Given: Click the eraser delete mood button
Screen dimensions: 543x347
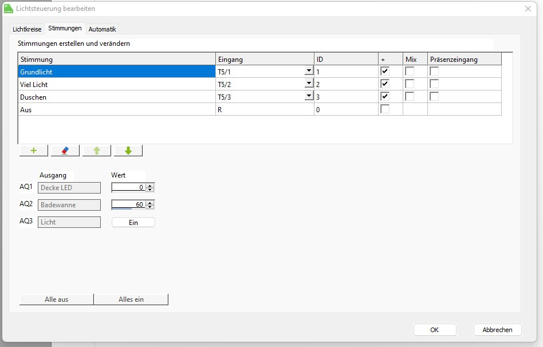Looking at the screenshot, I should (65, 151).
